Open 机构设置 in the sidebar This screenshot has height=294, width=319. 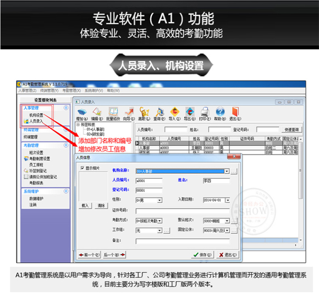click(36, 115)
